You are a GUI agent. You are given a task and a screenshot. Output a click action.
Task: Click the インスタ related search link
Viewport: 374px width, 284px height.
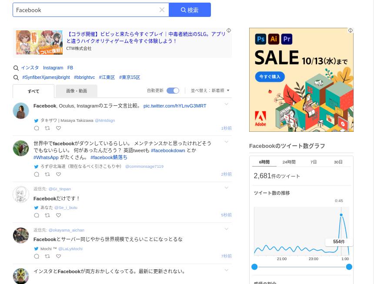point(30,68)
